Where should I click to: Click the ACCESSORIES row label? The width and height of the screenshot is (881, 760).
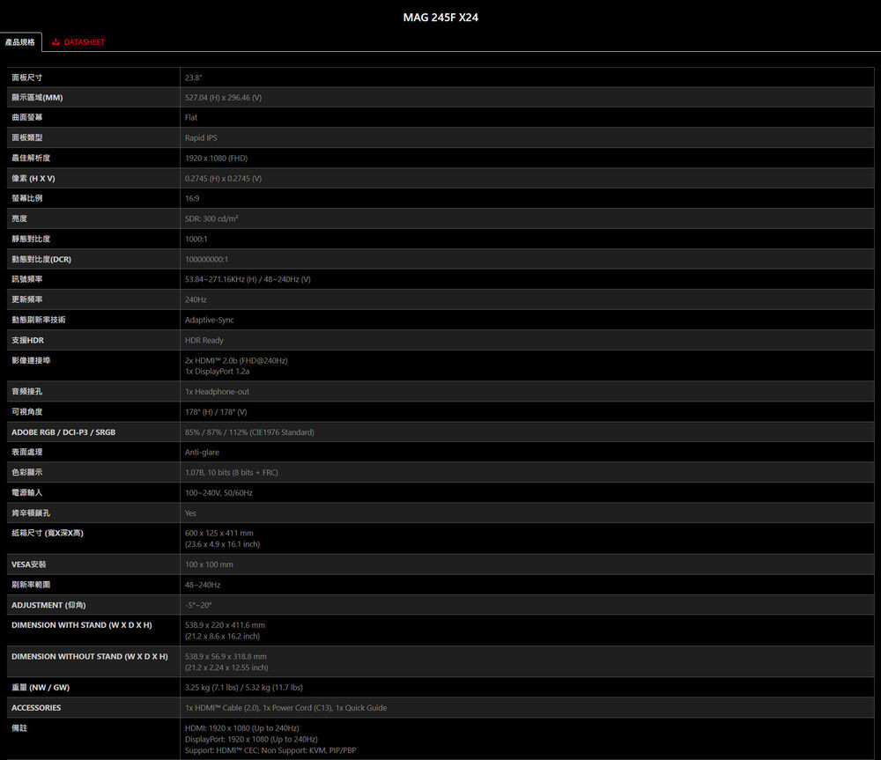(x=36, y=708)
